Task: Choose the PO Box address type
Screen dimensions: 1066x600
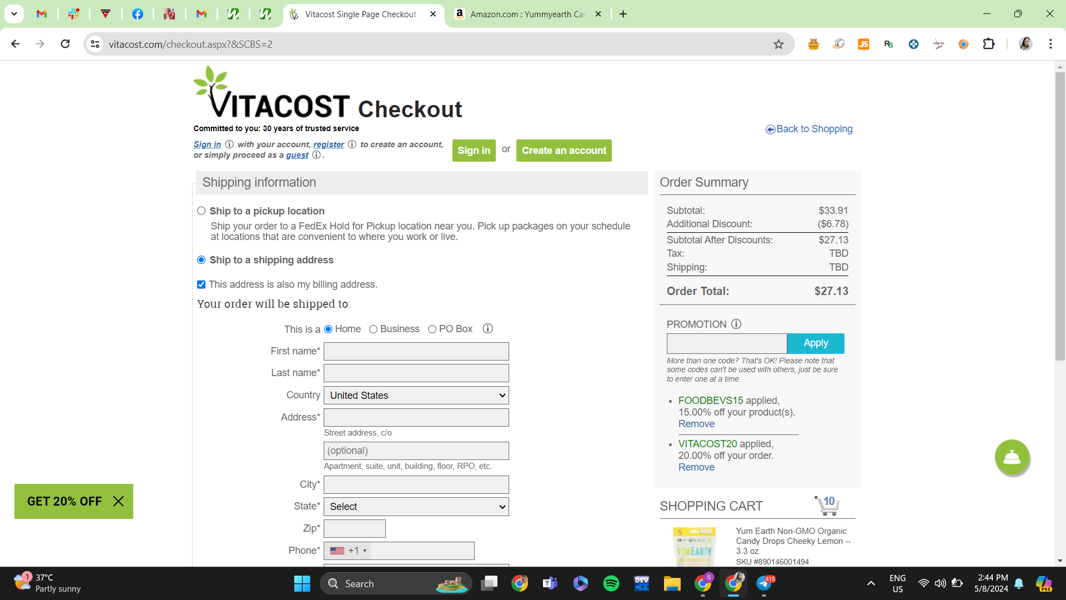Action: [433, 329]
